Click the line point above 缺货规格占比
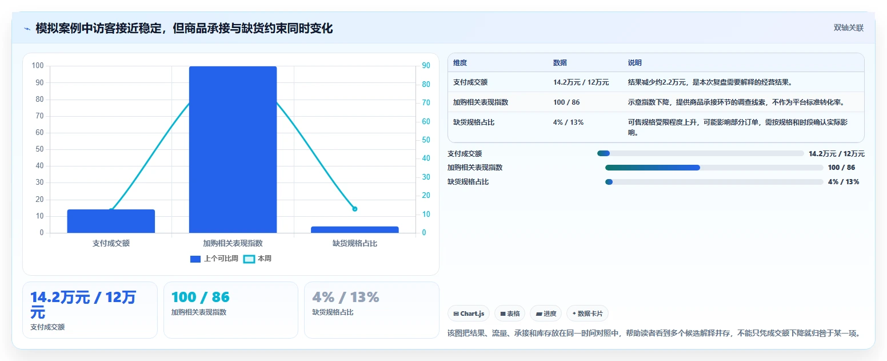 pos(354,209)
